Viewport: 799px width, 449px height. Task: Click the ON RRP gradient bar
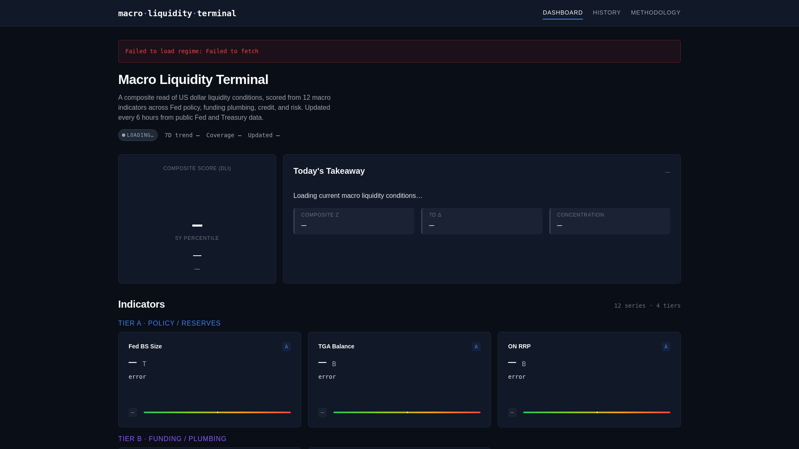(x=597, y=412)
